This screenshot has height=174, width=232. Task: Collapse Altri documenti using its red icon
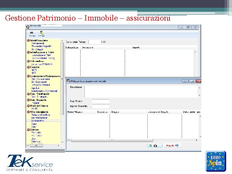[x=28, y=112]
